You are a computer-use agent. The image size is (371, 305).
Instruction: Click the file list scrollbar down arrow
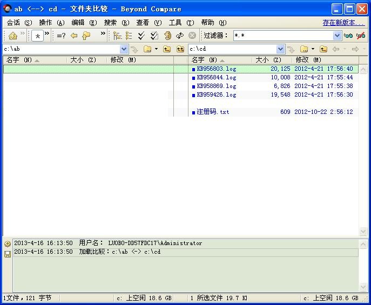(363, 231)
